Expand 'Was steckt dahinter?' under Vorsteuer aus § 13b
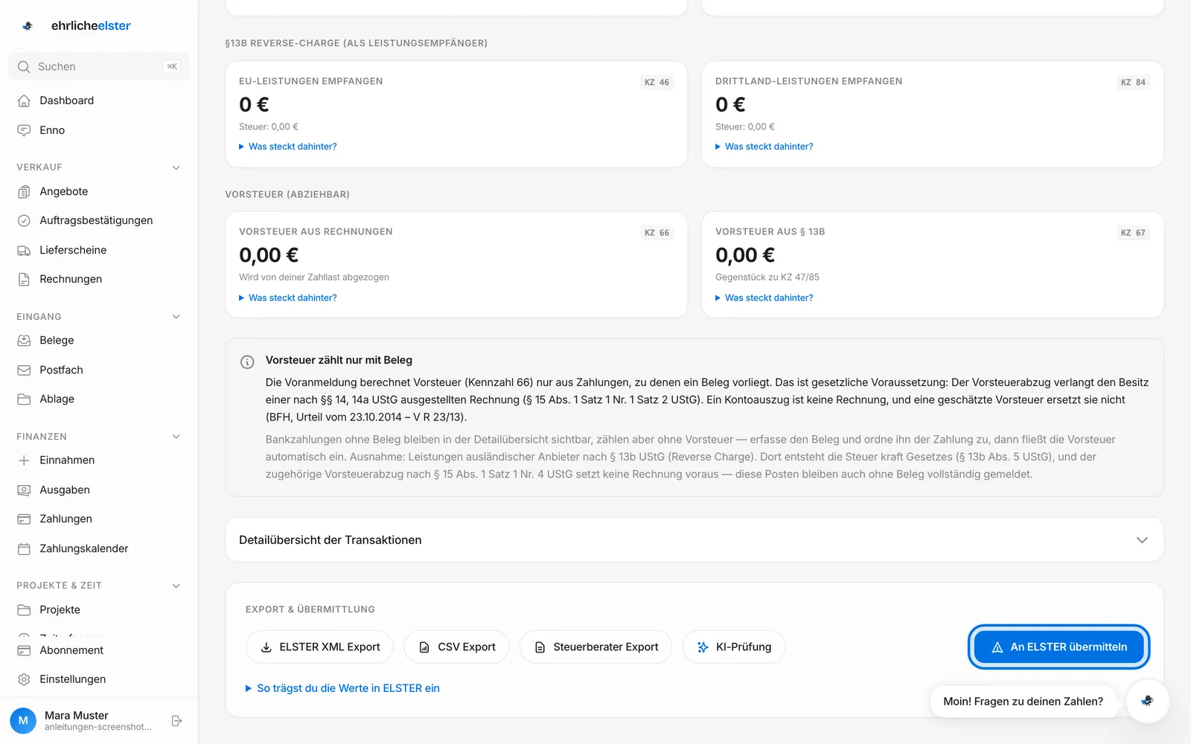Image resolution: width=1191 pixels, height=744 pixels. coord(764,298)
